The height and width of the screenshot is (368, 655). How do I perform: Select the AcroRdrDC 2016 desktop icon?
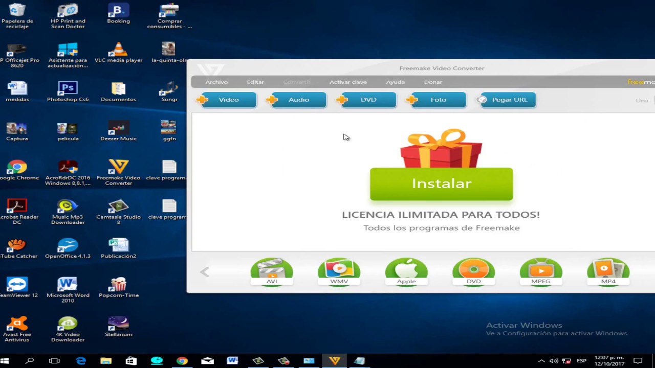(x=68, y=173)
